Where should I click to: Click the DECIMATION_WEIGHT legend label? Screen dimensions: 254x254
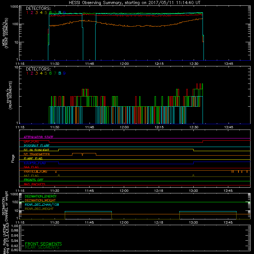click(40, 200)
